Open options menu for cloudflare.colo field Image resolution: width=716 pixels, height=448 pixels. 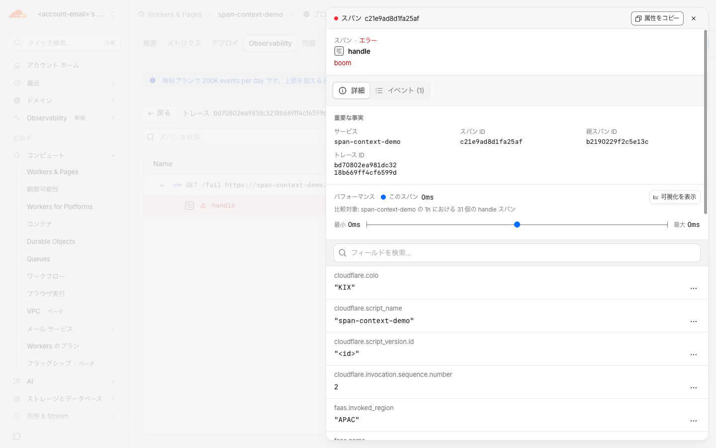pos(694,288)
